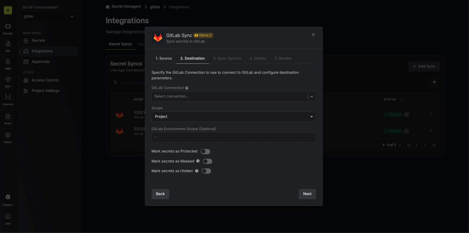
Task: Sort by the STATUS column arrow
Action: coord(400,99)
